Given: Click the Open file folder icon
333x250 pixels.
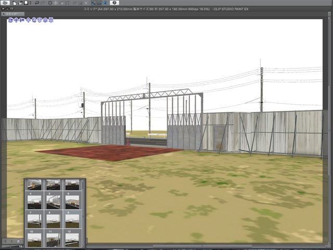Looking at the screenshot, I should click(20, 3).
